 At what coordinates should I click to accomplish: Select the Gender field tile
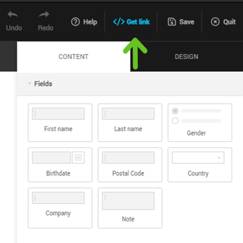click(x=200, y=122)
